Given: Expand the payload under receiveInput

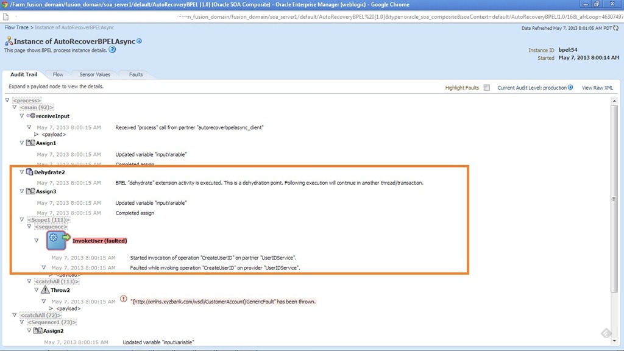Looking at the screenshot, I should coord(37,134).
